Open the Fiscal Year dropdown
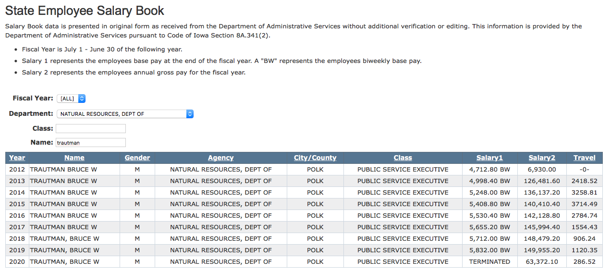The image size is (611, 272). coord(71,99)
